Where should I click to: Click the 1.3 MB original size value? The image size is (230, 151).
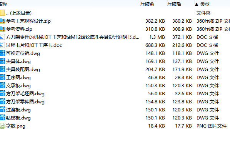(157, 37)
